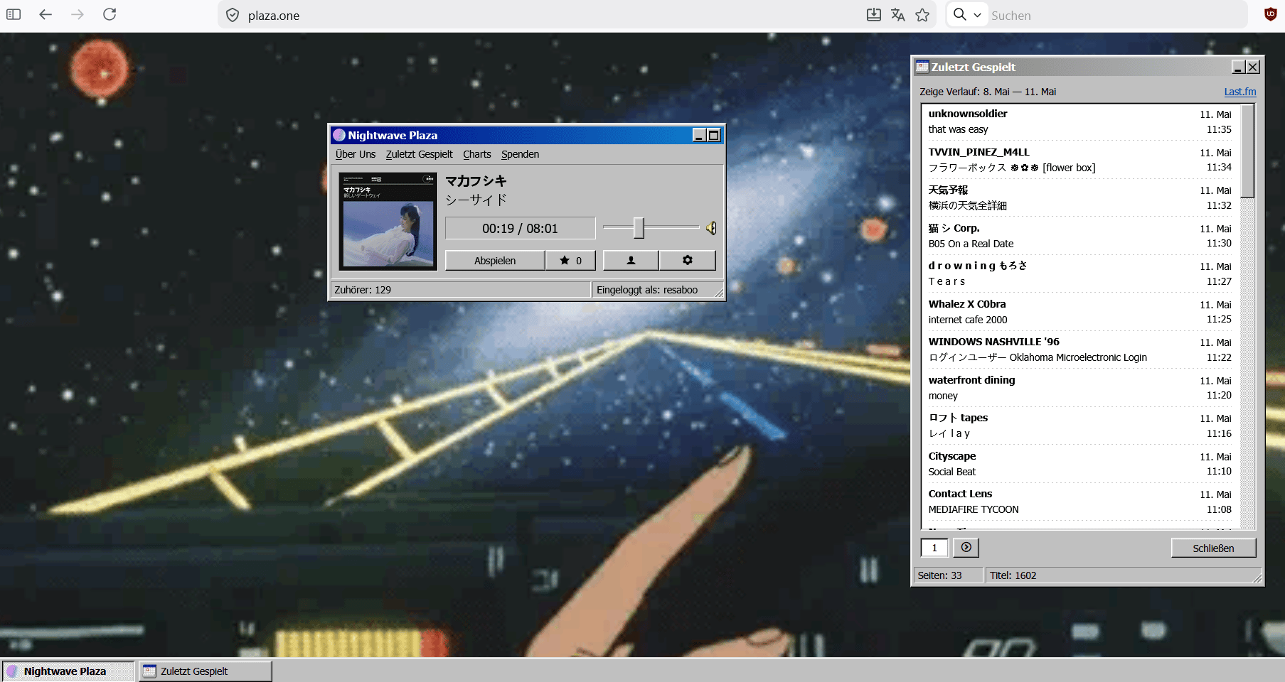
Task: Open settings with the gear icon
Action: coord(688,261)
